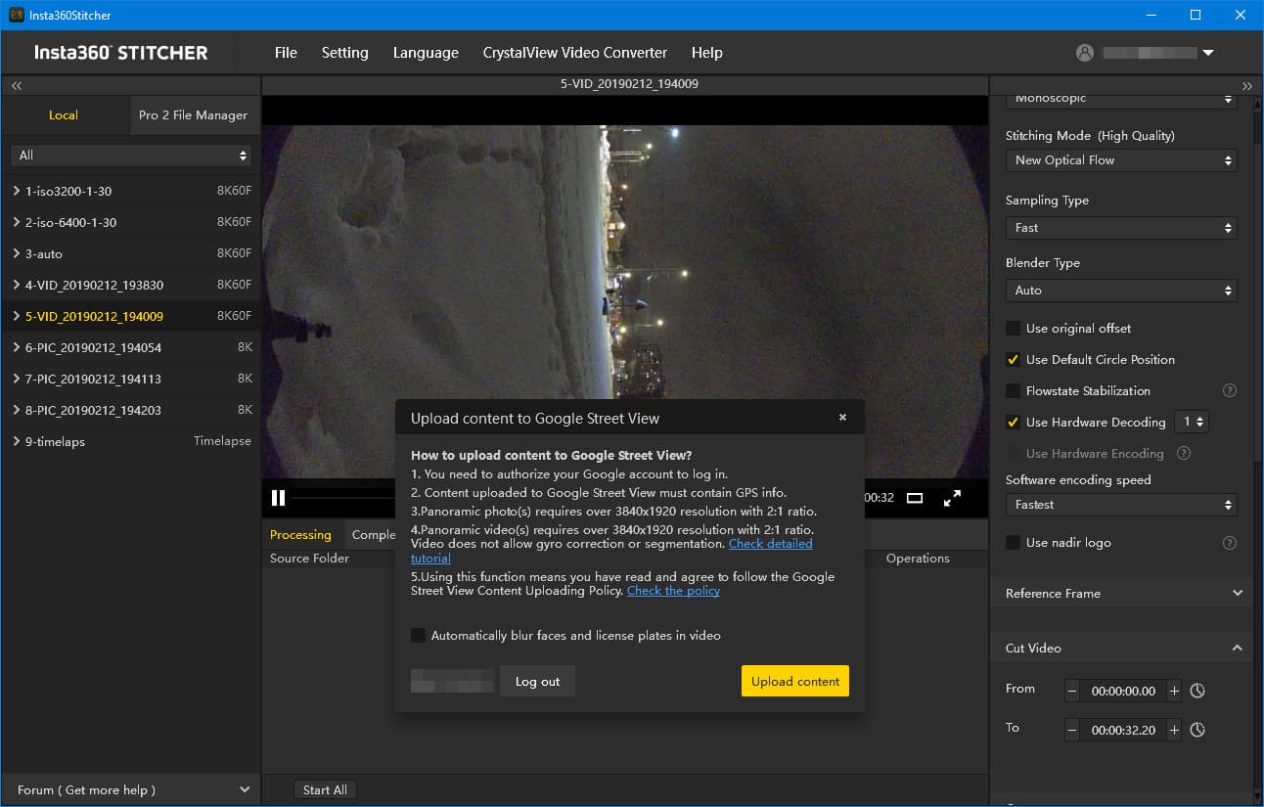Screen dimensions: 1264x807
Task: Expand the Reference Frame section
Action: [x=1237, y=594]
